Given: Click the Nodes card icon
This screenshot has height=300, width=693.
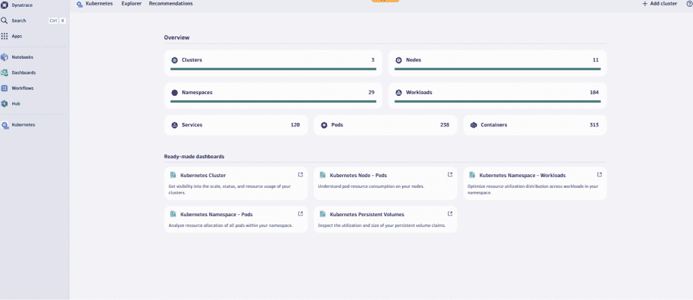Looking at the screenshot, I should (x=399, y=60).
